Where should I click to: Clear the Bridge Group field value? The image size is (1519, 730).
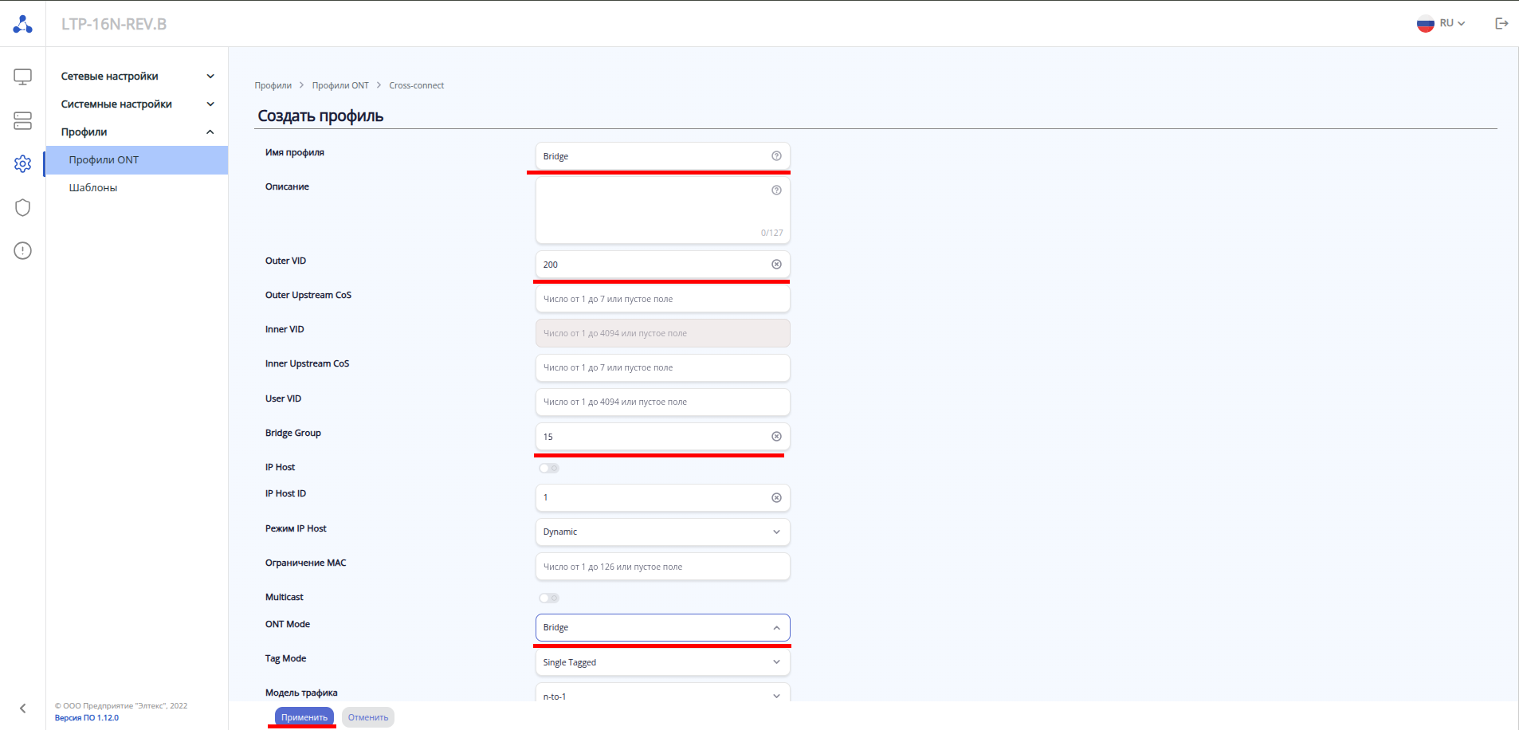pyautogui.click(x=776, y=437)
